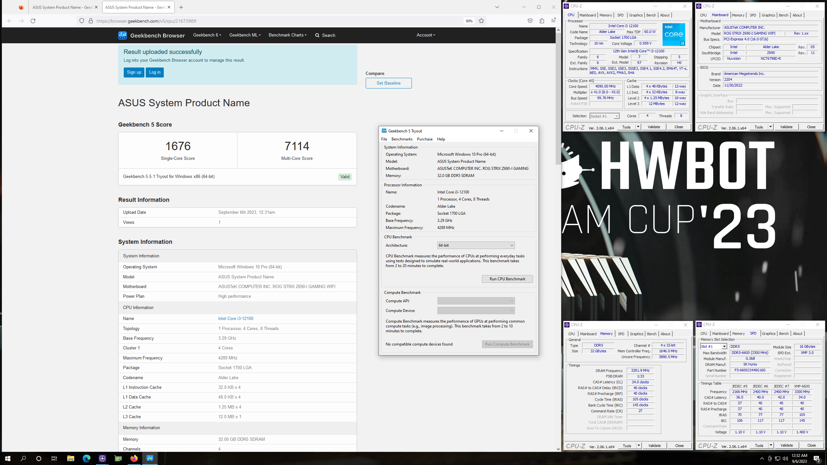Open Windows taskbar search
Image resolution: width=827 pixels, height=465 pixels.
click(23, 459)
